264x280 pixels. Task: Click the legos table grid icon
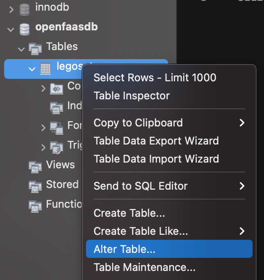click(46, 69)
